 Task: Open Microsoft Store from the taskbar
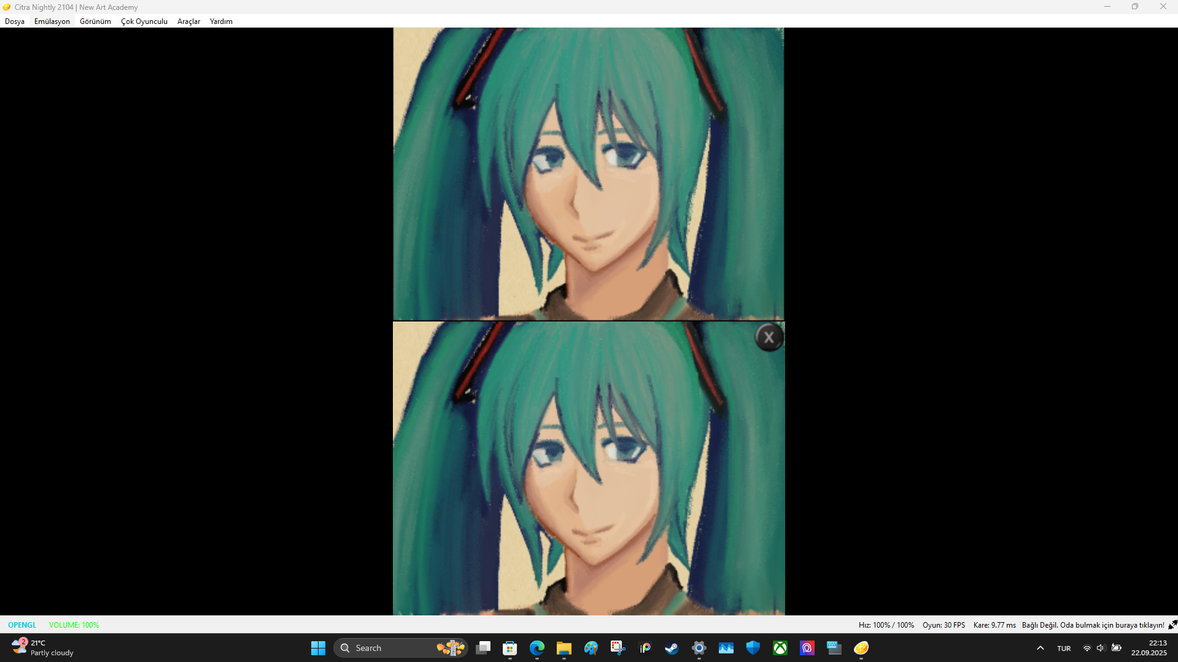510,648
